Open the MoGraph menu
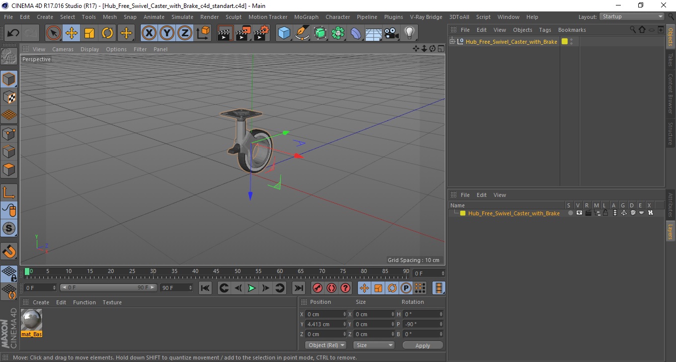This screenshot has width=676, height=362. (306, 17)
